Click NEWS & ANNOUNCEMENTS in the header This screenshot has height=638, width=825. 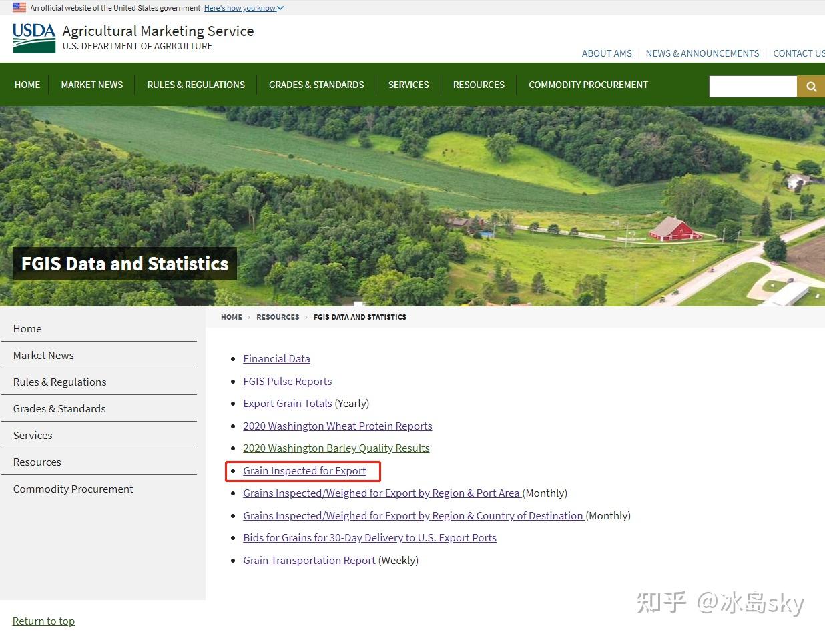click(x=702, y=53)
